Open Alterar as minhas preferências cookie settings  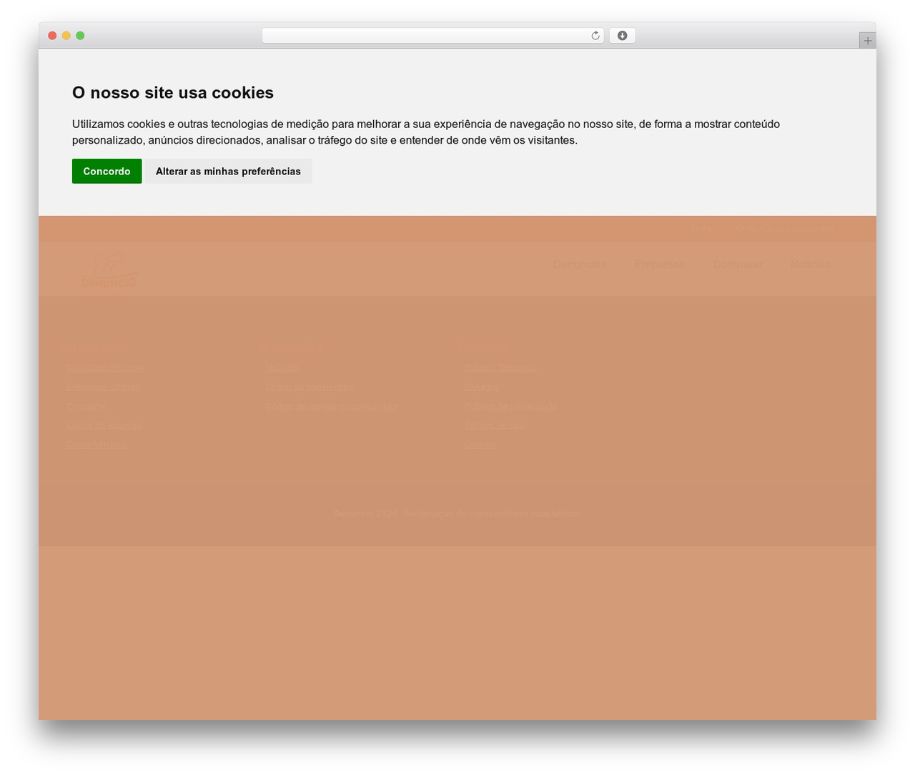[228, 171]
